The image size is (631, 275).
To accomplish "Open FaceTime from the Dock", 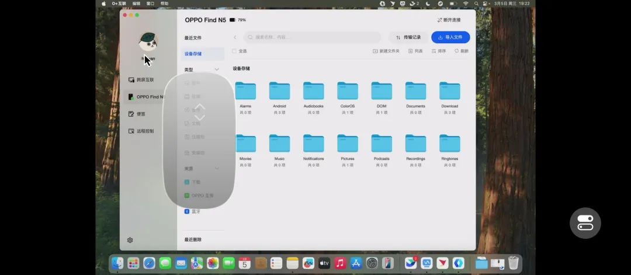I will (228, 263).
